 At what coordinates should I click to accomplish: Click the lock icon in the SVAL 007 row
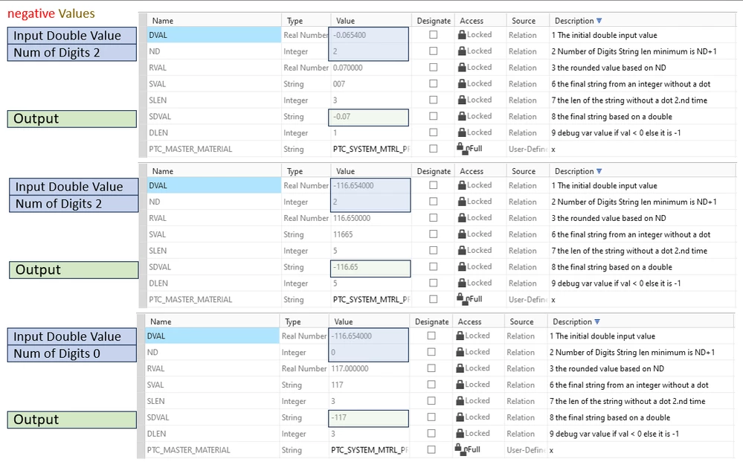[462, 83]
